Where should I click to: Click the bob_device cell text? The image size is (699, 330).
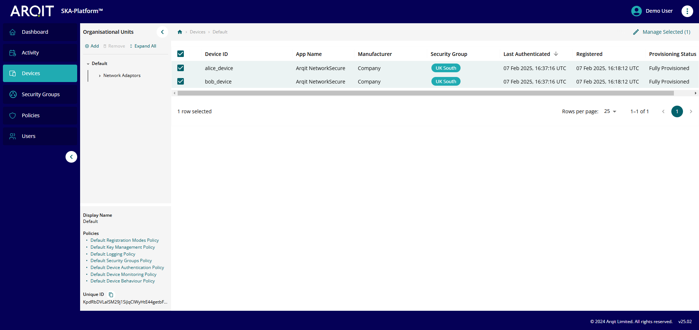(218, 82)
